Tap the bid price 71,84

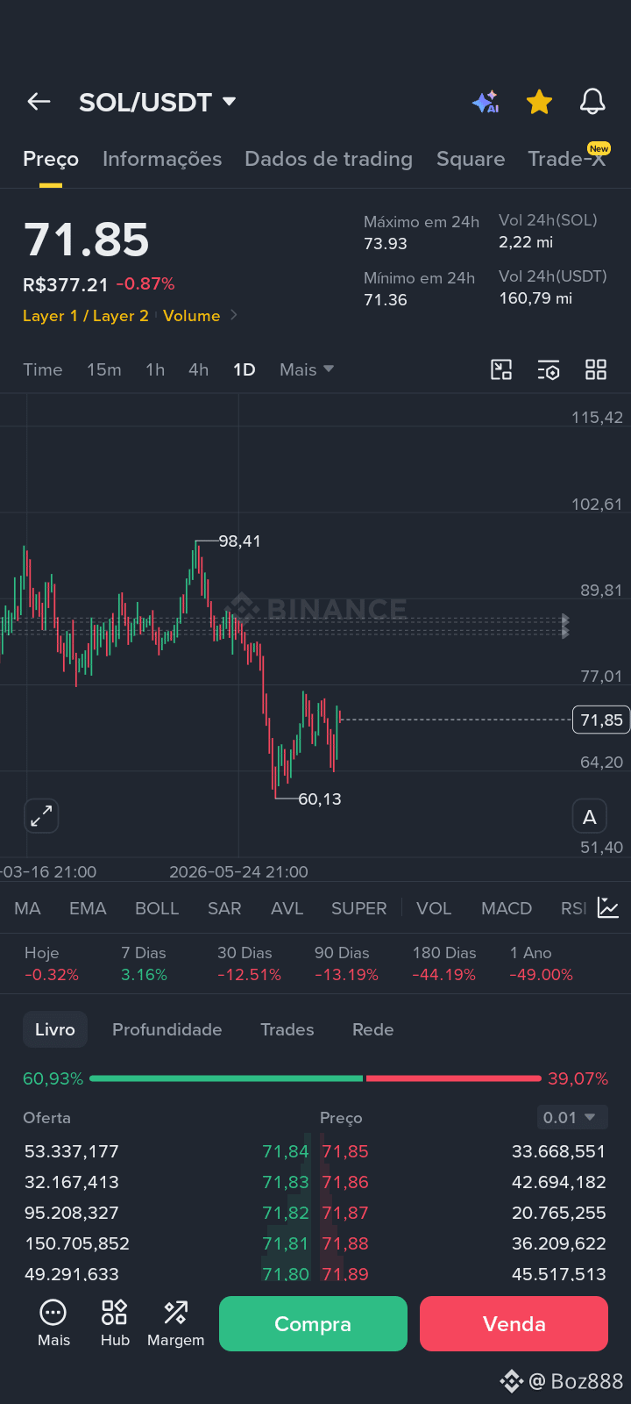(x=286, y=1151)
